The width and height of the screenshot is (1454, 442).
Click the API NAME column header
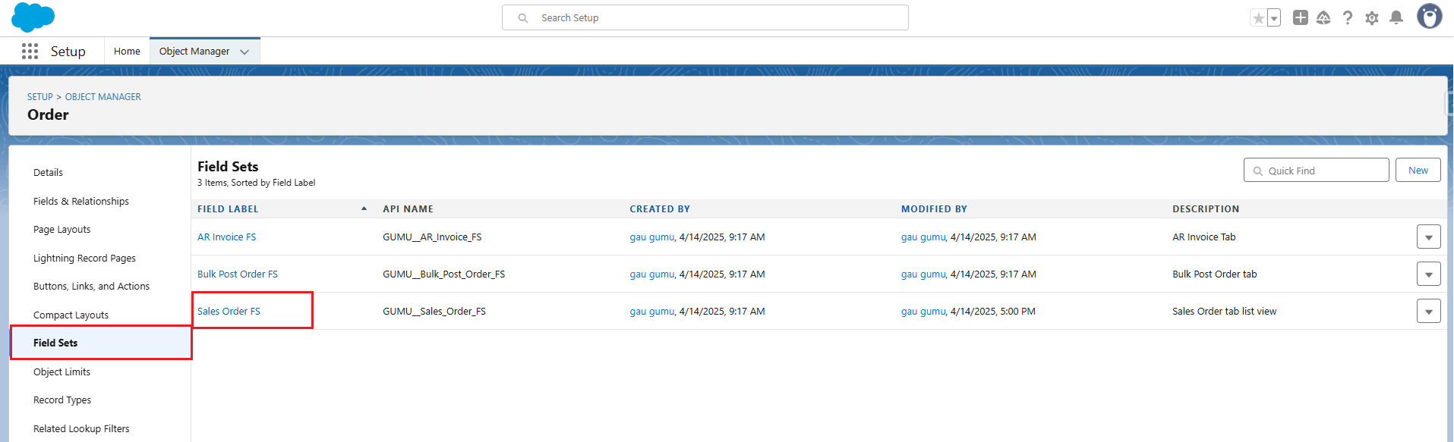pyautogui.click(x=408, y=209)
